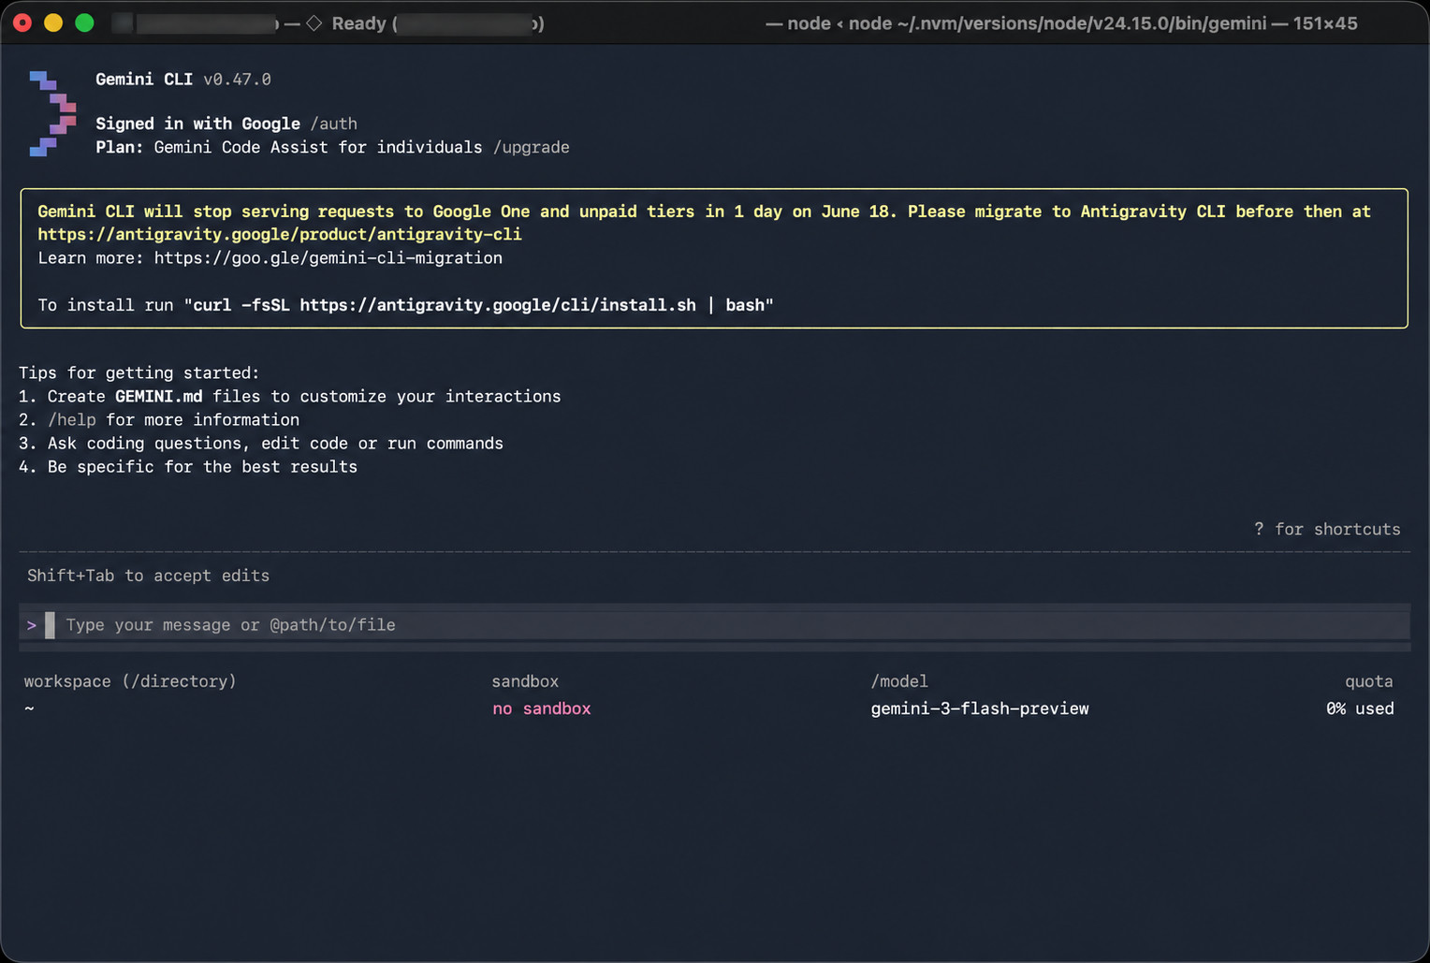Click the diamond Ready icon in title bar

(x=314, y=23)
